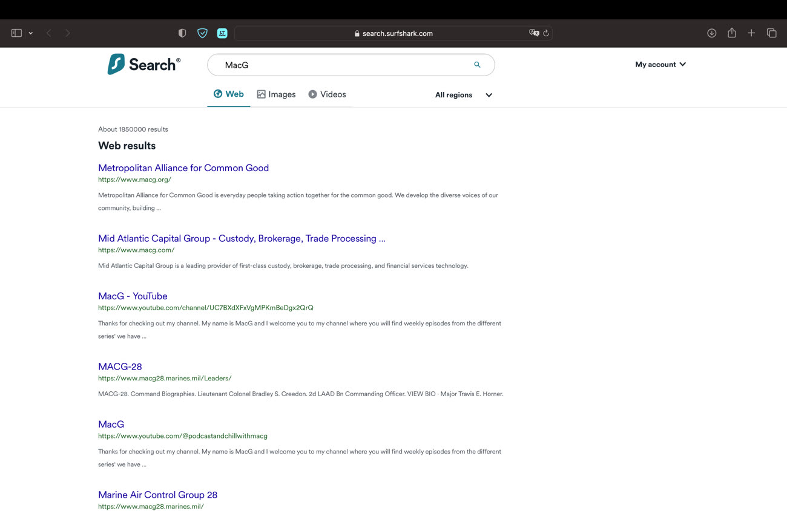Open a new tab with plus icon
This screenshot has height=511, width=787.
[751, 33]
